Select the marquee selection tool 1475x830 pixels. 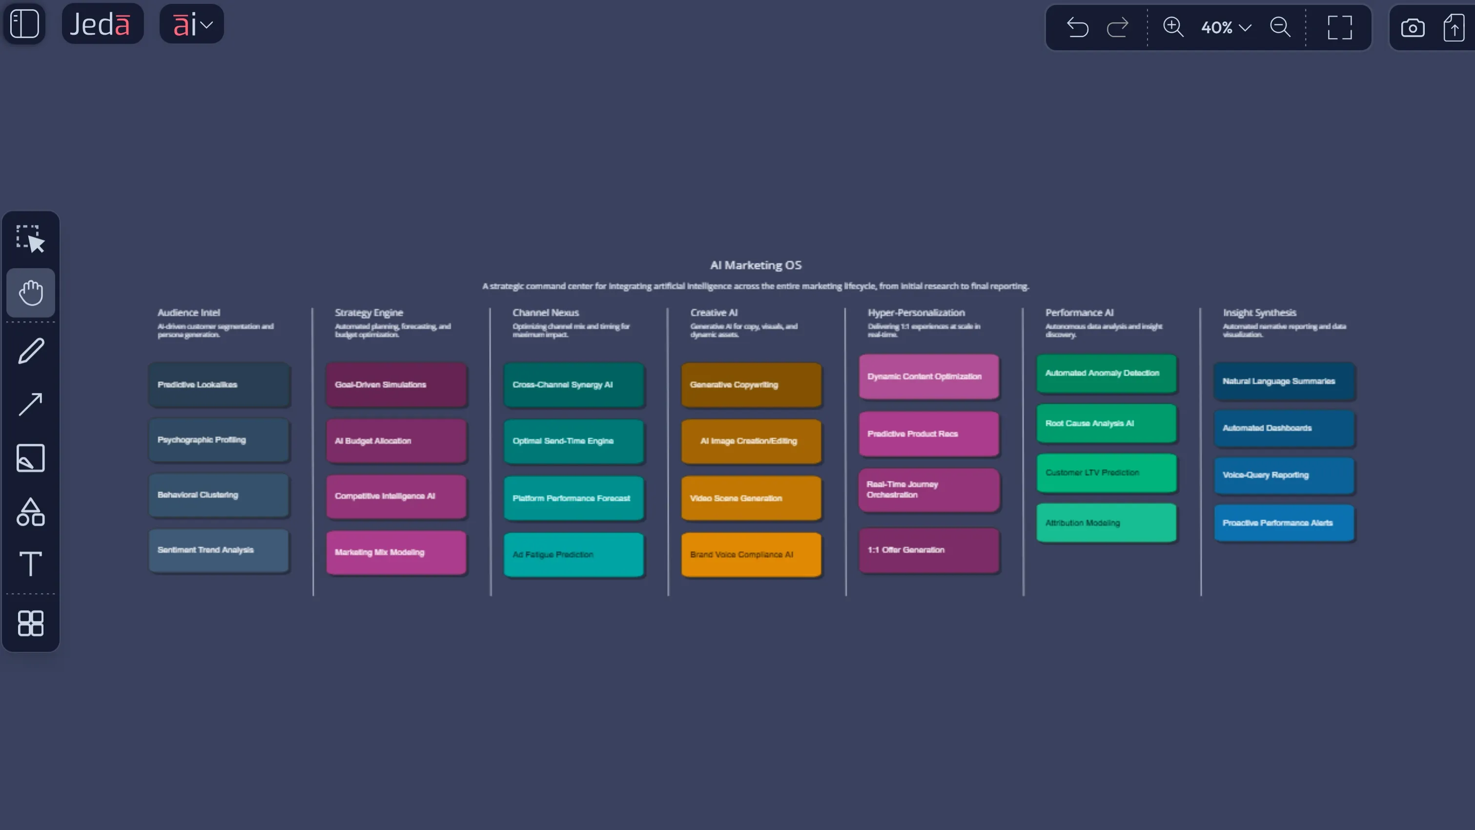click(30, 238)
